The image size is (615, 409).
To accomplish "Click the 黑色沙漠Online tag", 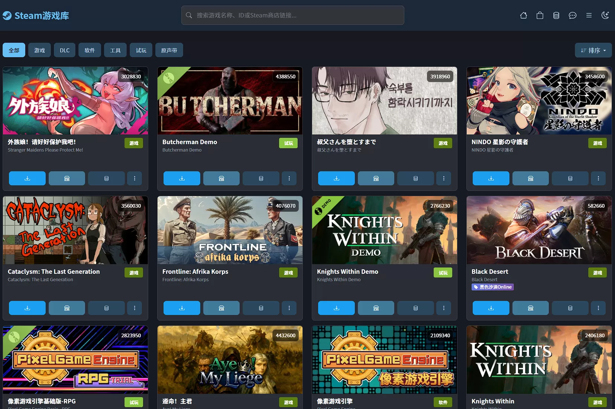I will pos(492,287).
